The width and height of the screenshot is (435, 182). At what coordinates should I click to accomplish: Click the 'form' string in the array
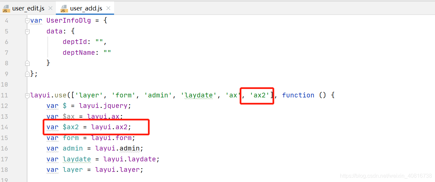(123, 95)
